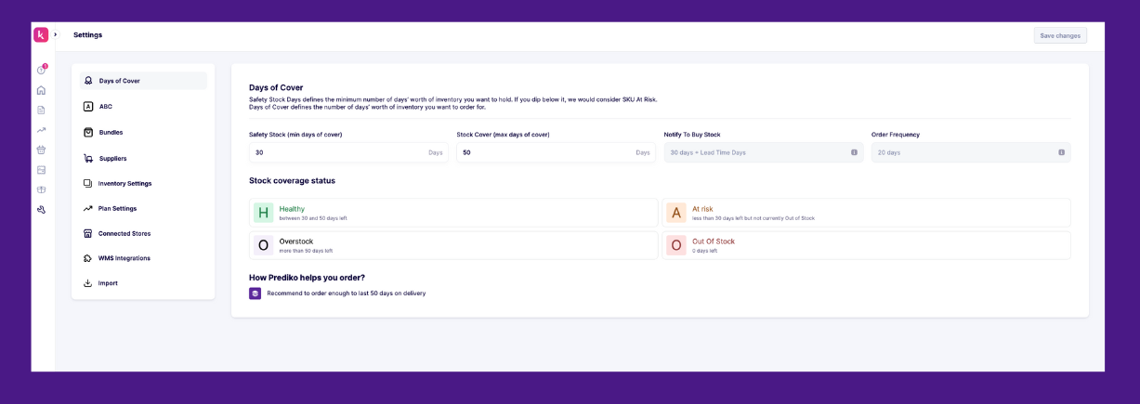Open the Plan Settings section label
The image size is (1140, 404).
[x=118, y=208]
